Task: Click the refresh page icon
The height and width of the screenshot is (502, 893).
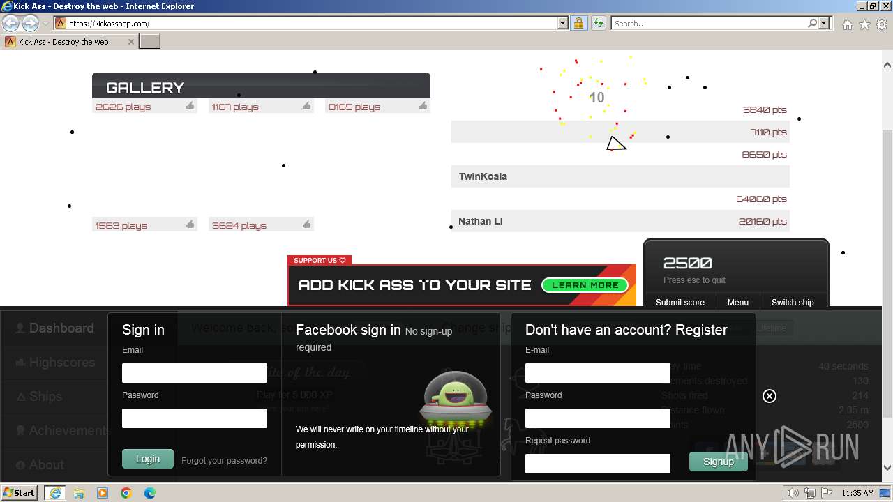Action: coord(598,23)
